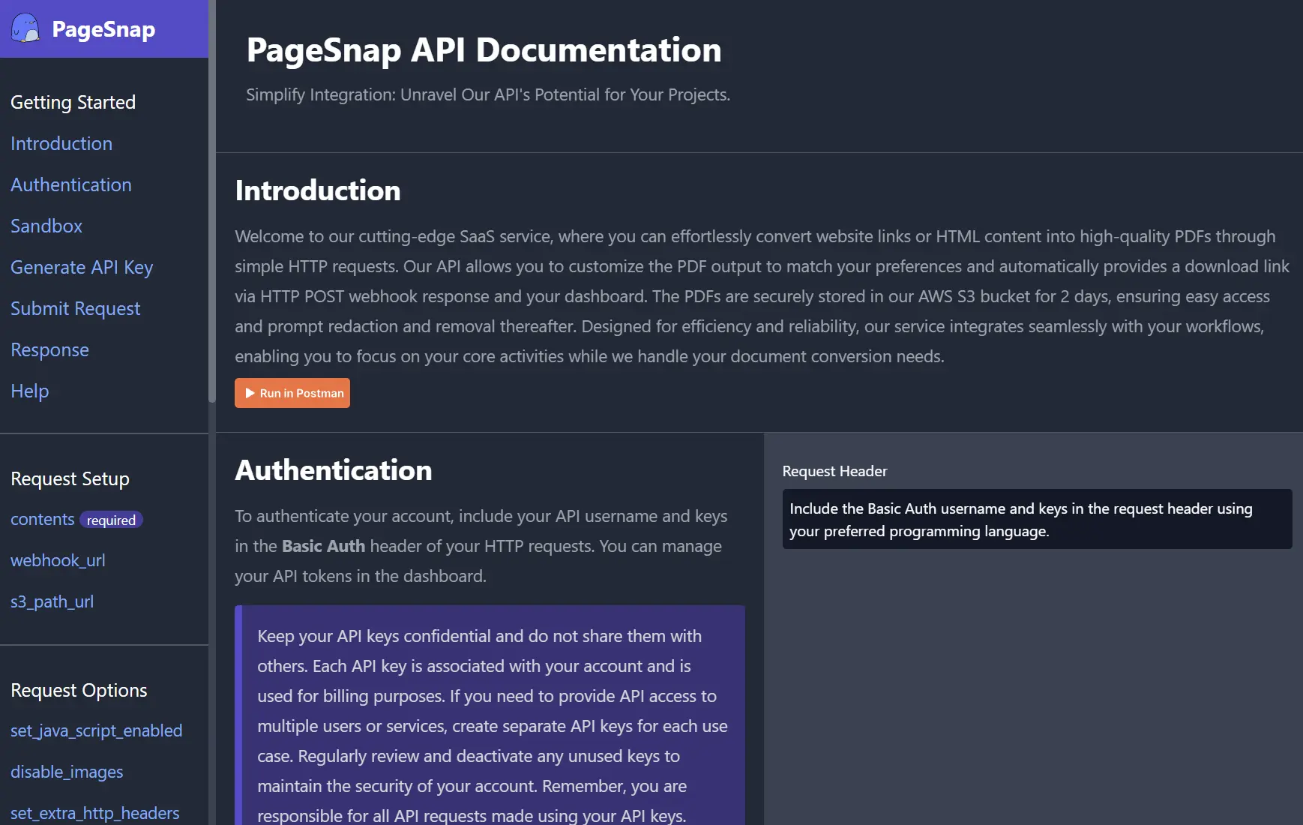Image resolution: width=1303 pixels, height=825 pixels.
Task: Open the Introduction sidebar link
Action: coord(61,143)
